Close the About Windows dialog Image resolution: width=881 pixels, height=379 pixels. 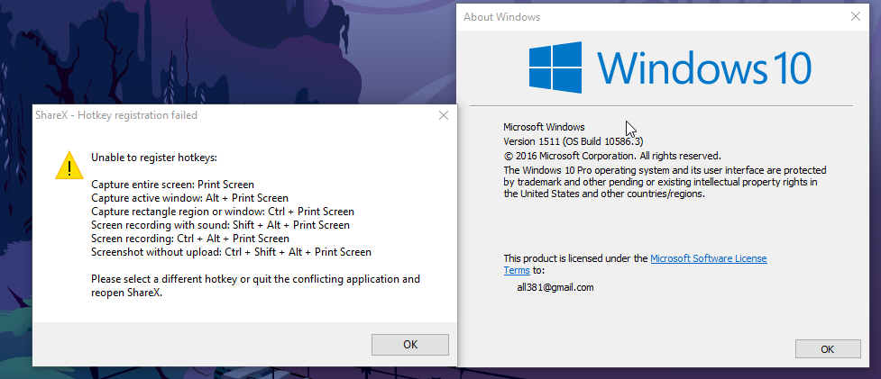click(856, 16)
